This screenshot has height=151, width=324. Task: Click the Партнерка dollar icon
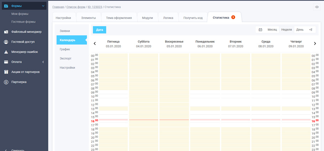click(x=6, y=82)
